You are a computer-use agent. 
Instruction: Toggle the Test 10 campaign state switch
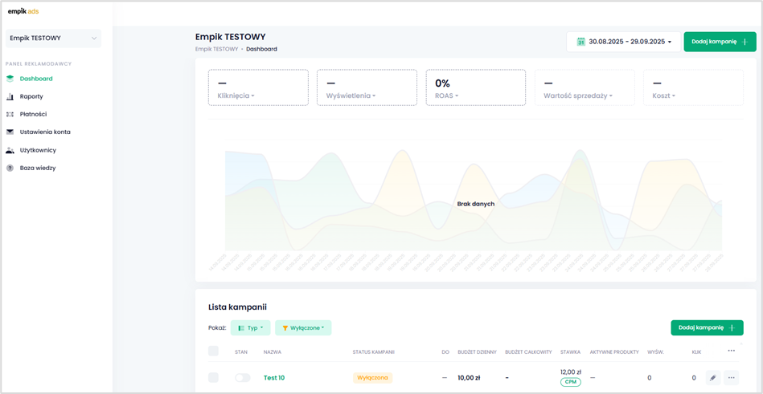click(242, 377)
